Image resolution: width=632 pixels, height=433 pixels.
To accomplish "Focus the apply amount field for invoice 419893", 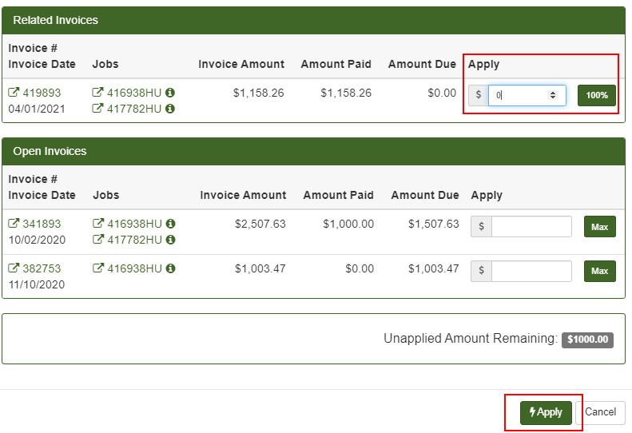I will (517, 95).
